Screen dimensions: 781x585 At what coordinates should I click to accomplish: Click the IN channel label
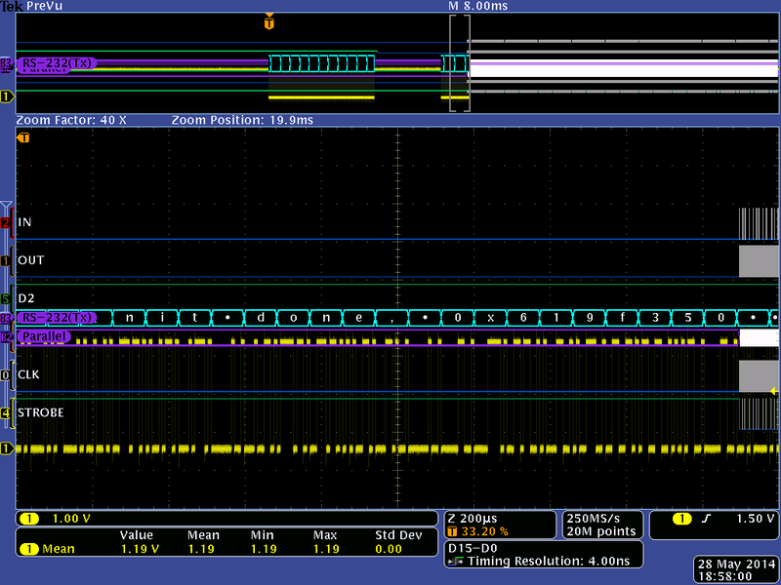[x=24, y=222]
